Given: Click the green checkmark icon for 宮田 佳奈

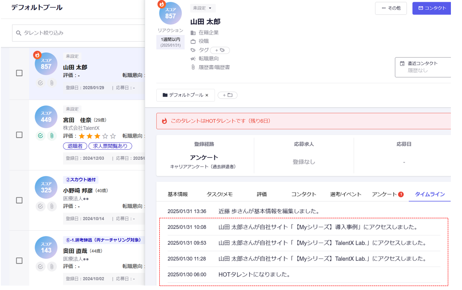Looking at the screenshot, I should 40,136.
